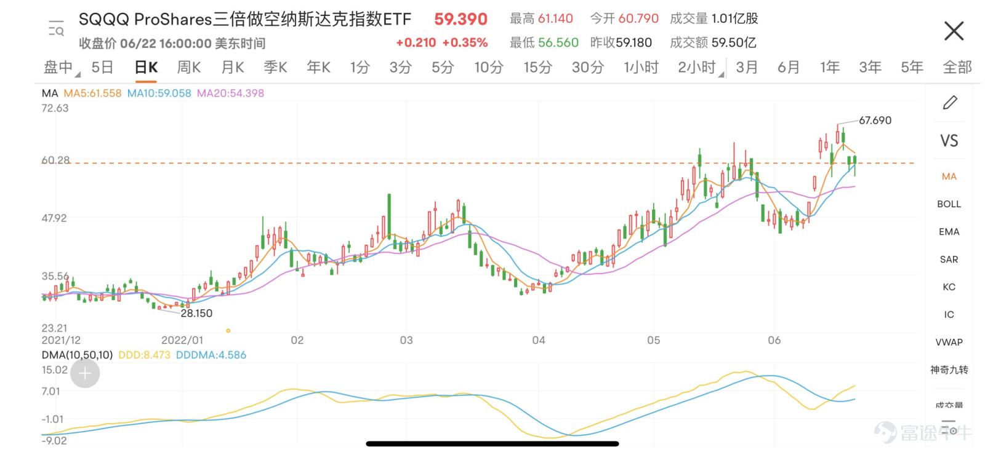Switch to the 5日 chart tab
Image resolution: width=985 pixels, height=455 pixels.
pos(102,67)
